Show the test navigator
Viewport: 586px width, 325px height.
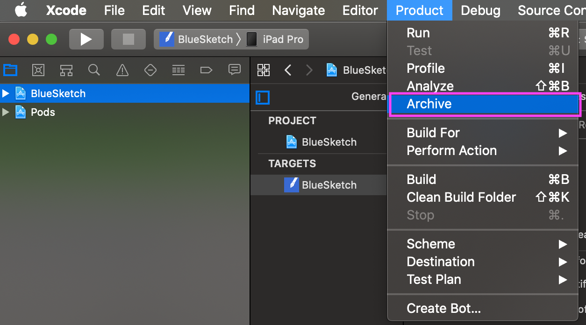point(150,70)
